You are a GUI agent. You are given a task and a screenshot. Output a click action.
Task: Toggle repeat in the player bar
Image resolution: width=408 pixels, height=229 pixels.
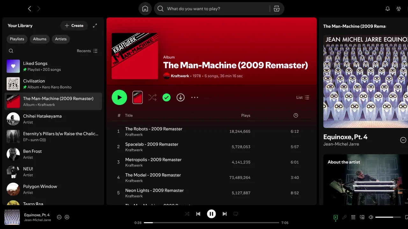(x=236, y=214)
